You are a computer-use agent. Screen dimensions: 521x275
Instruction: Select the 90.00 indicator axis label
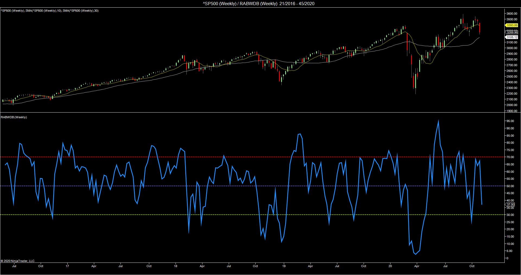[x=510, y=128]
